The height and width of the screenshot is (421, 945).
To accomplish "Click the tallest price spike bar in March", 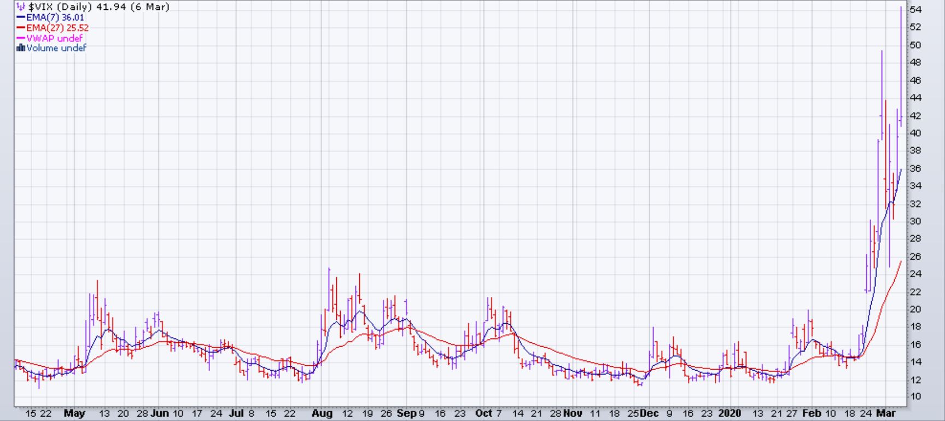I will click(901, 55).
